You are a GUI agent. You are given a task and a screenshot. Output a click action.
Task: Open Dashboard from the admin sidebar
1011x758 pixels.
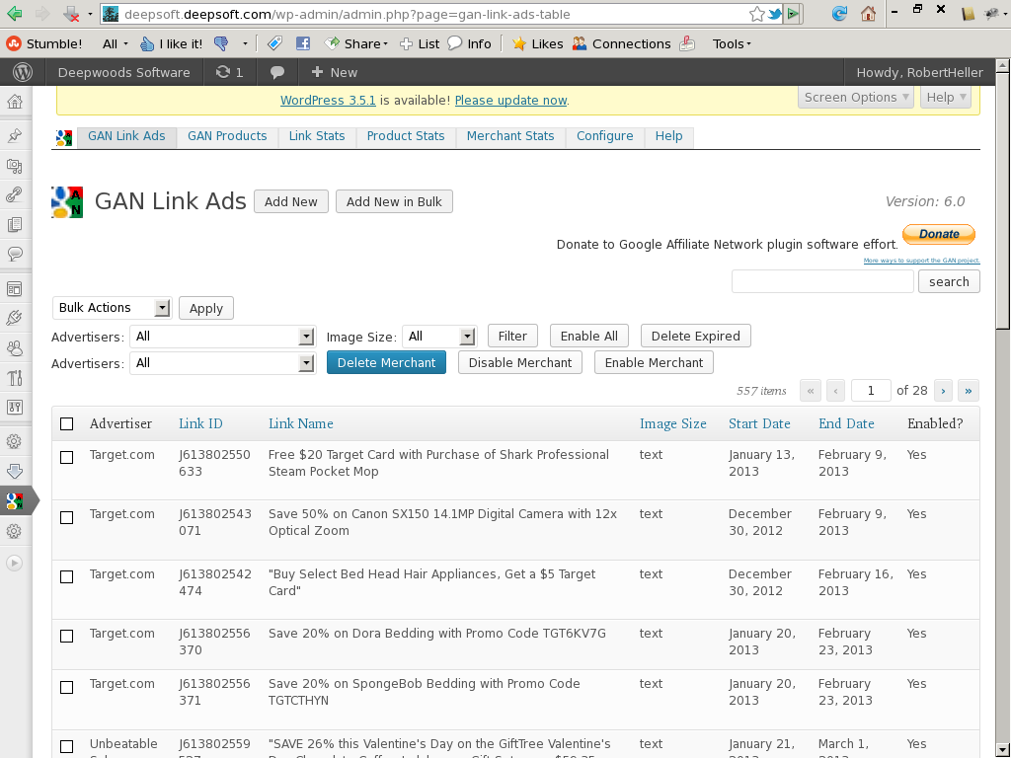pyautogui.click(x=14, y=102)
